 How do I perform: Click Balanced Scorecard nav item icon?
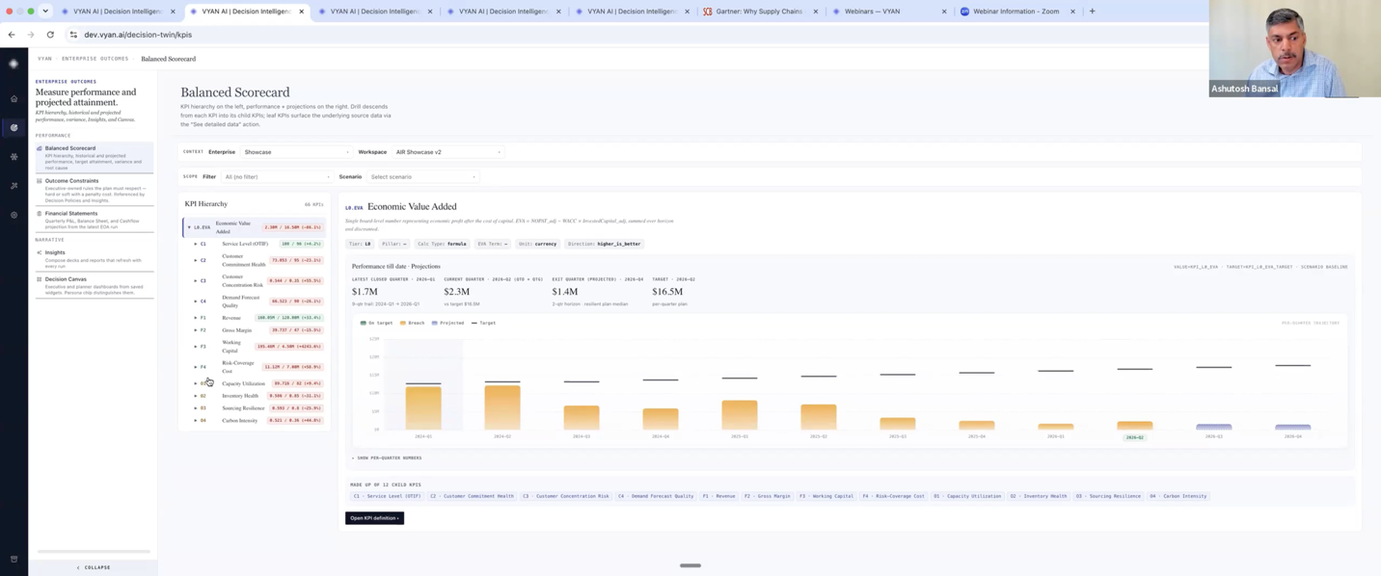pyautogui.click(x=40, y=148)
